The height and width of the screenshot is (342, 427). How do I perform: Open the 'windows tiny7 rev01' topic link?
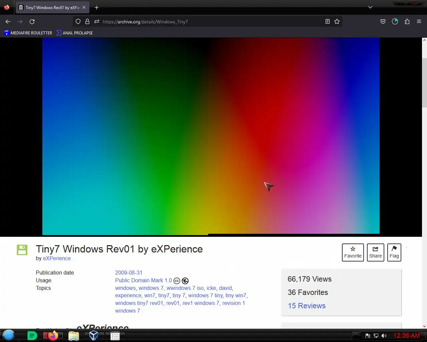pyautogui.click(x=139, y=303)
